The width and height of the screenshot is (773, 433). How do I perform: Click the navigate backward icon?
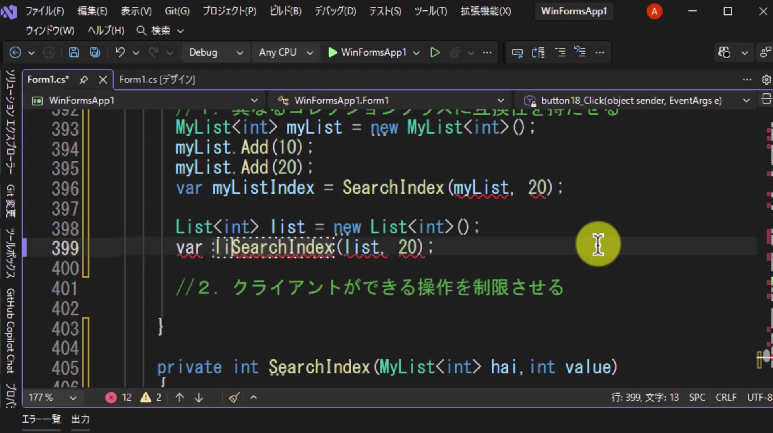pos(15,52)
